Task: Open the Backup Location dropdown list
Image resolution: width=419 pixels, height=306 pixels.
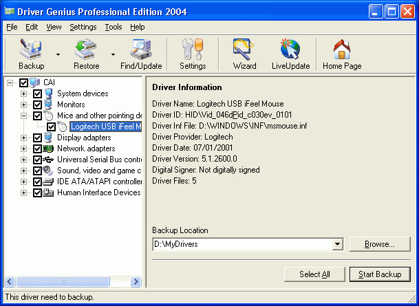Action: pyautogui.click(x=338, y=244)
